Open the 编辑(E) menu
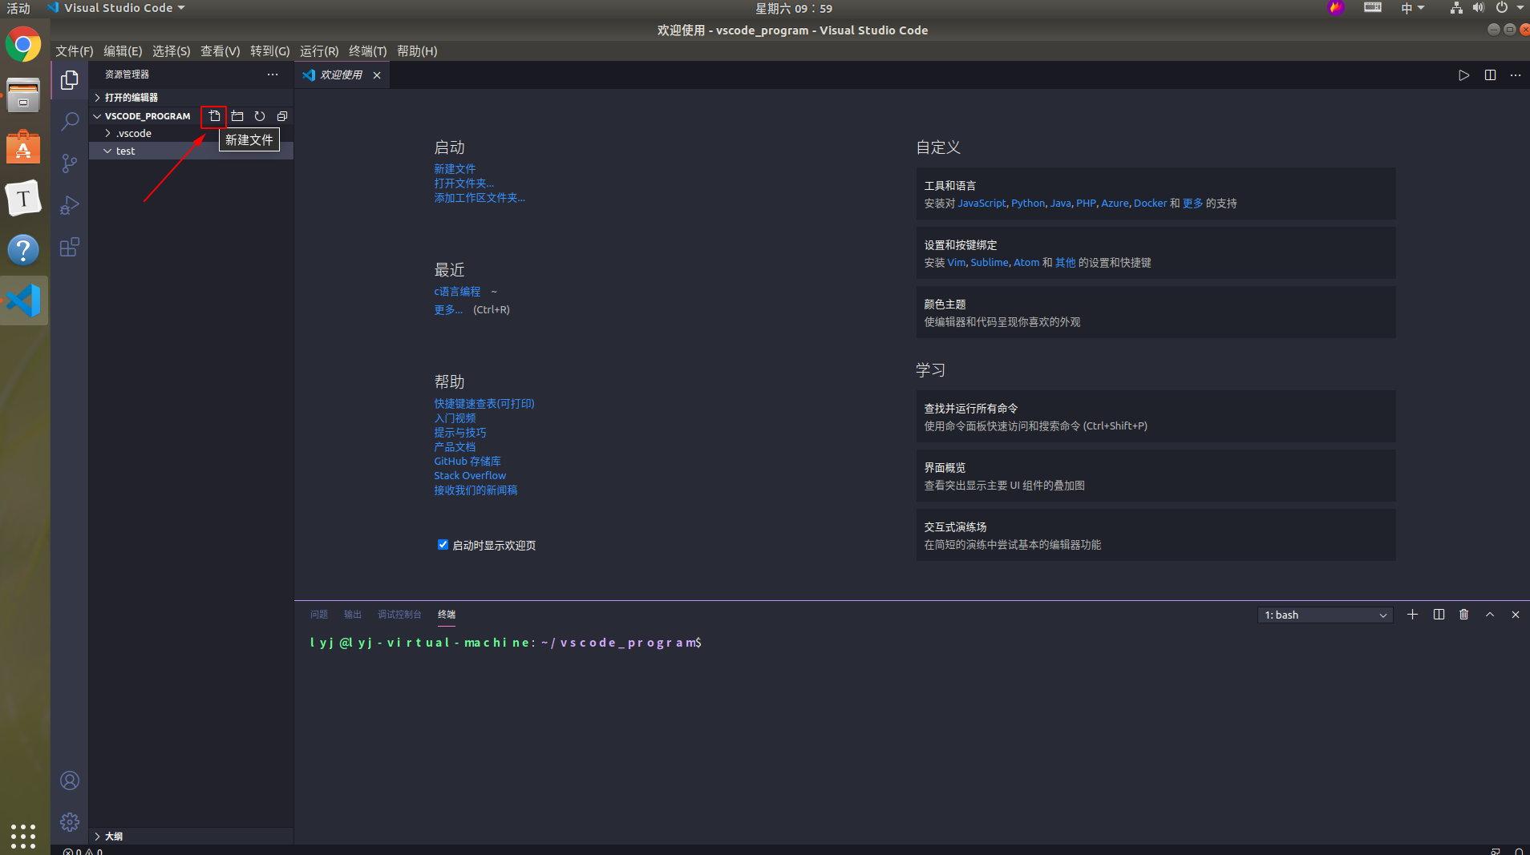Image resolution: width=1530 pixels, height=855 pixels. click(x=123, y=51)
